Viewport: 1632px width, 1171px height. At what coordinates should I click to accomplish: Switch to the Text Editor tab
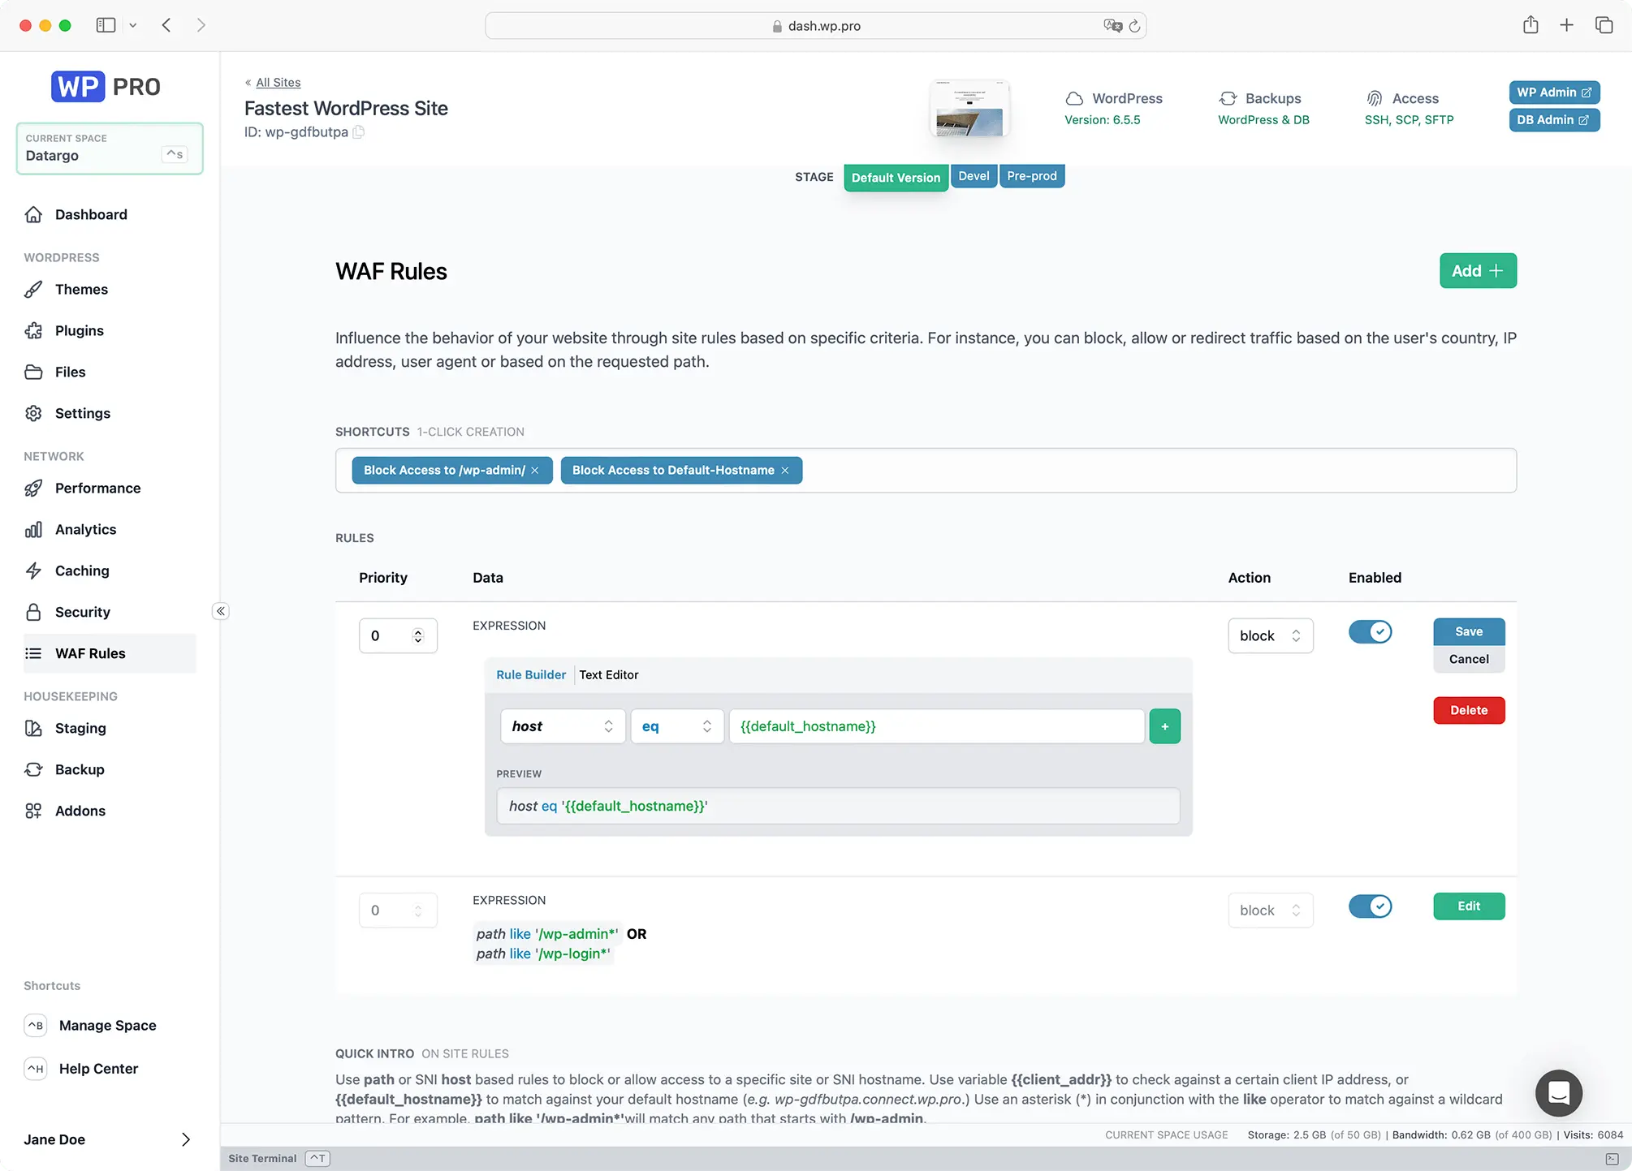click(x=609, y=674)
